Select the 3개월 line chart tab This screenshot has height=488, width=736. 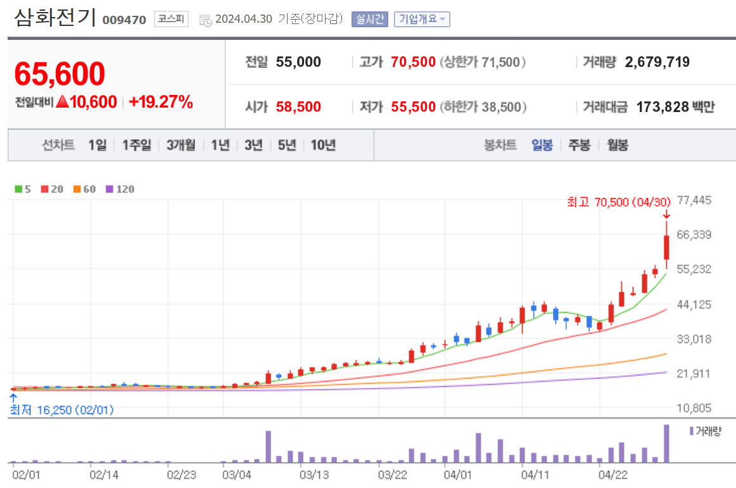coord(181,145)
